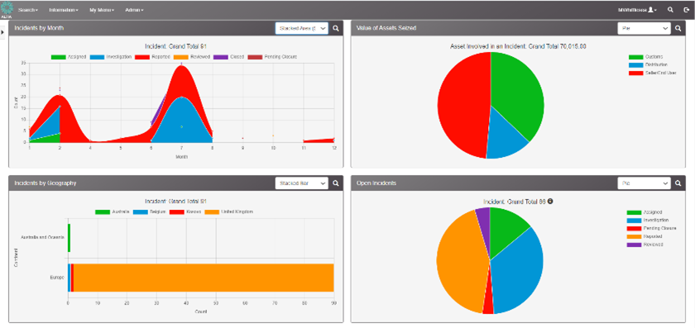
Task: Open the Stacked Bar chart type dropdown
Action: click(302, 183)
